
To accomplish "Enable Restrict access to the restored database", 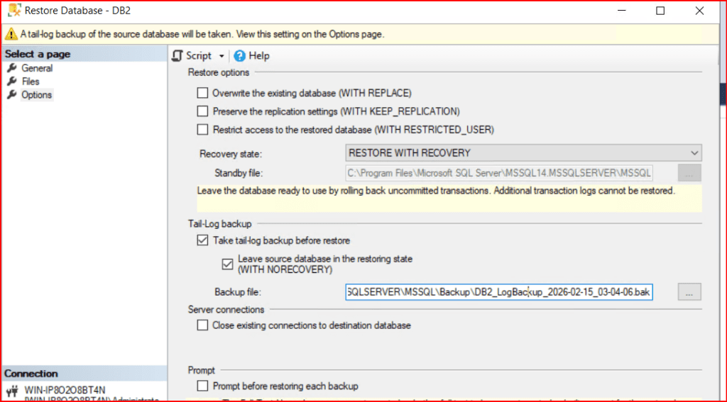I will pyautogui.click(x=202, y=130).
